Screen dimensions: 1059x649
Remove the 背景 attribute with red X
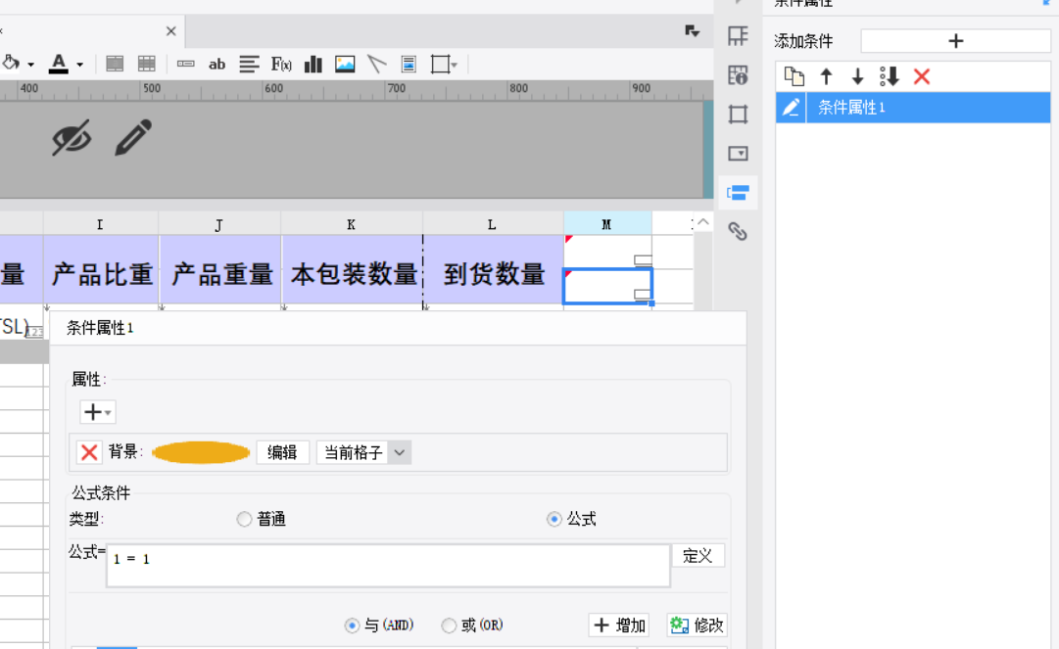(x=89, y=452)
